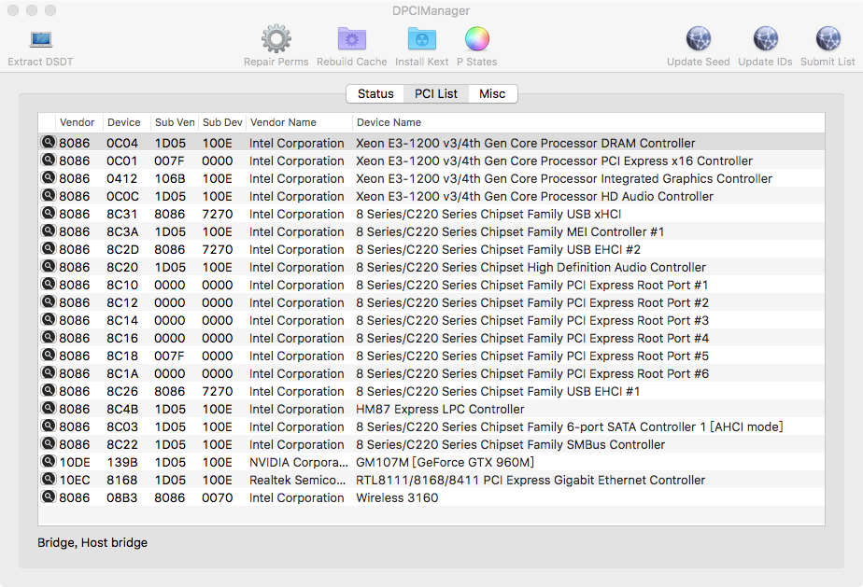Click magnifier icon for Root Port #3 row
863x587 pixels.
(49, 319)
